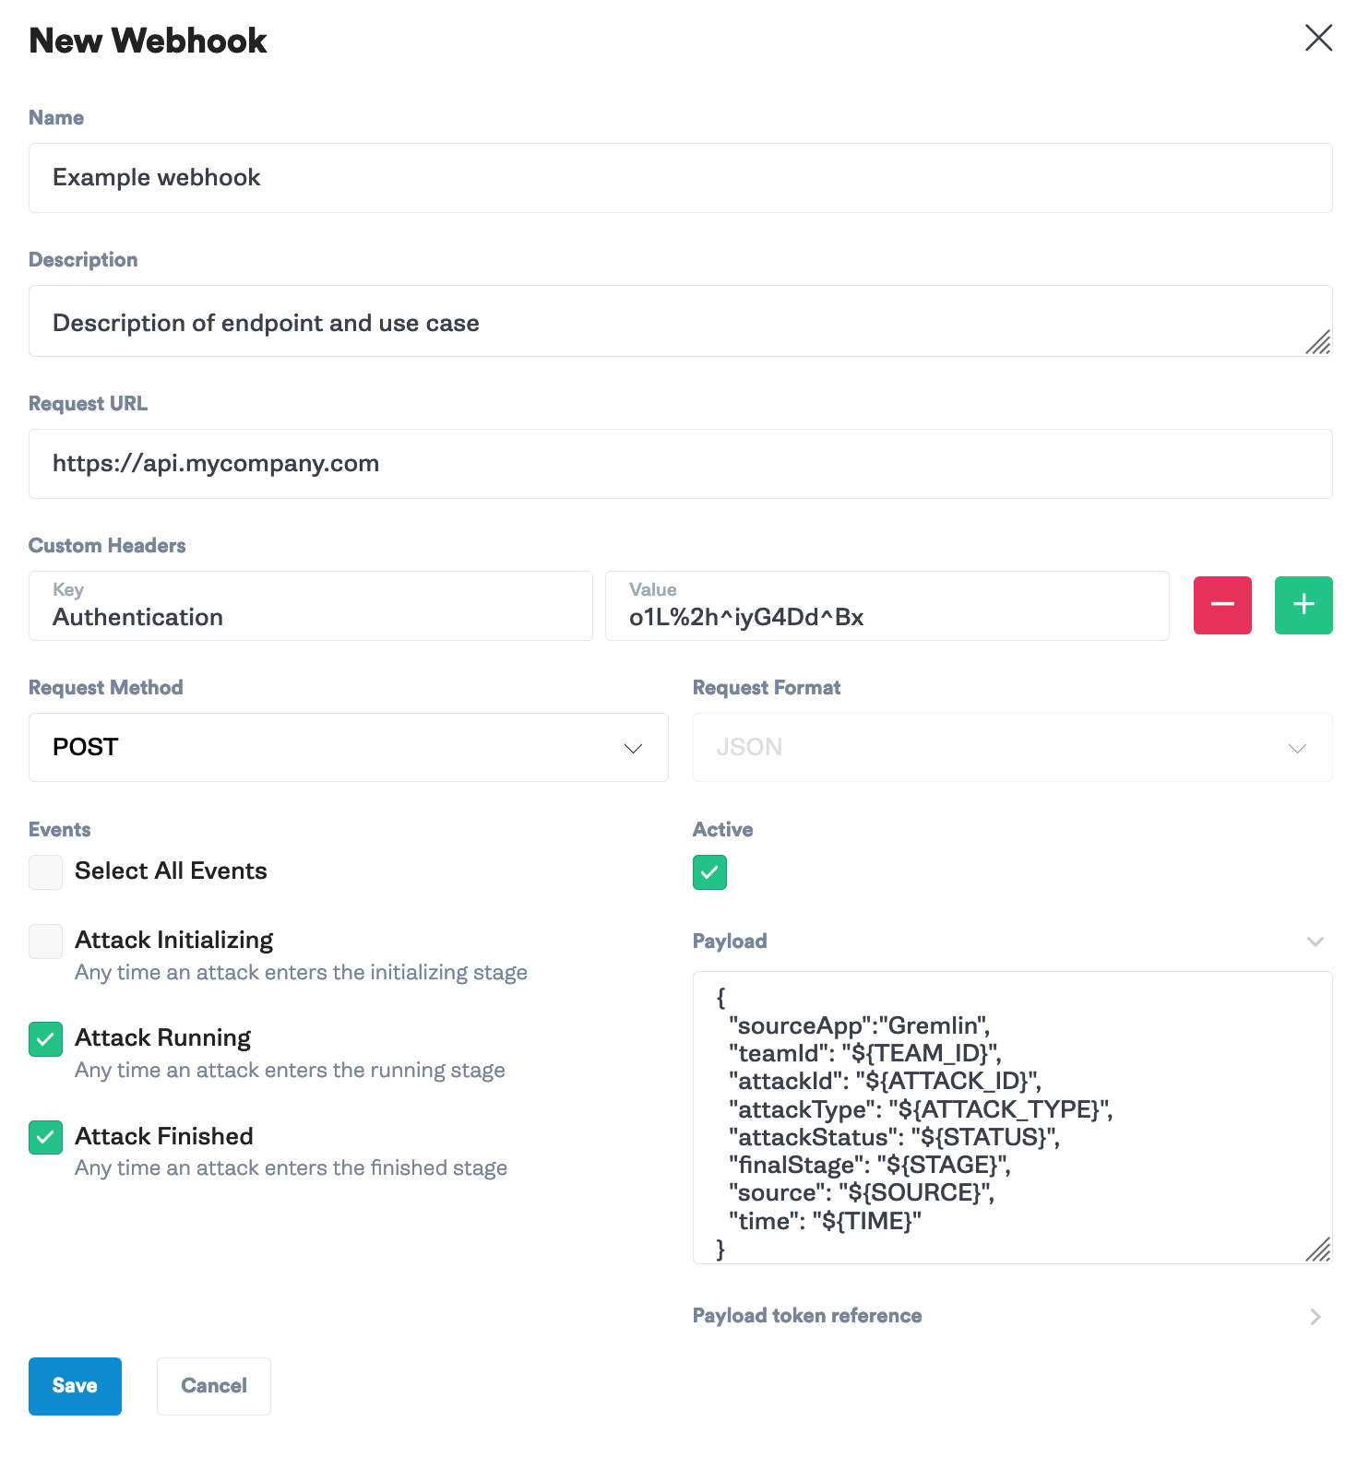Focus the Description text area
Viewport: 1369px width, 1457px height.
pyautogui.click(x=681, y=321)
